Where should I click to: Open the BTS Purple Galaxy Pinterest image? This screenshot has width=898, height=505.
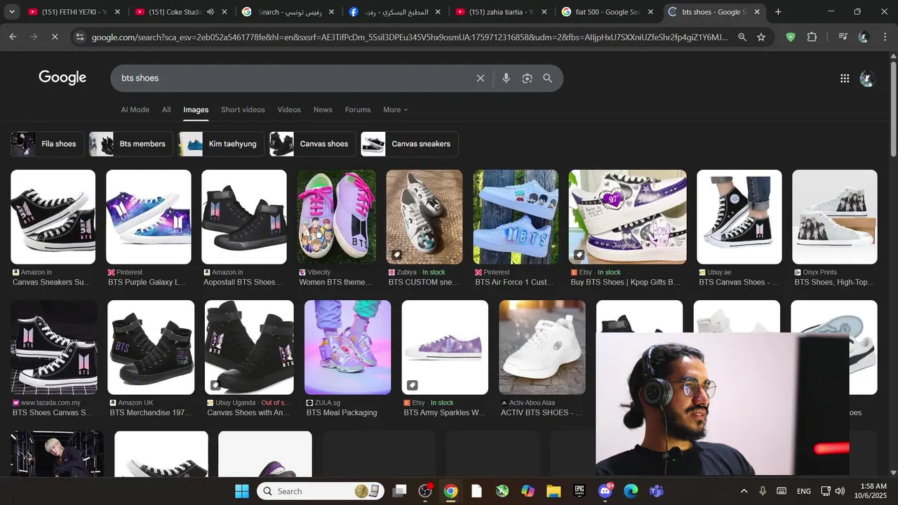tap(148, 217)
